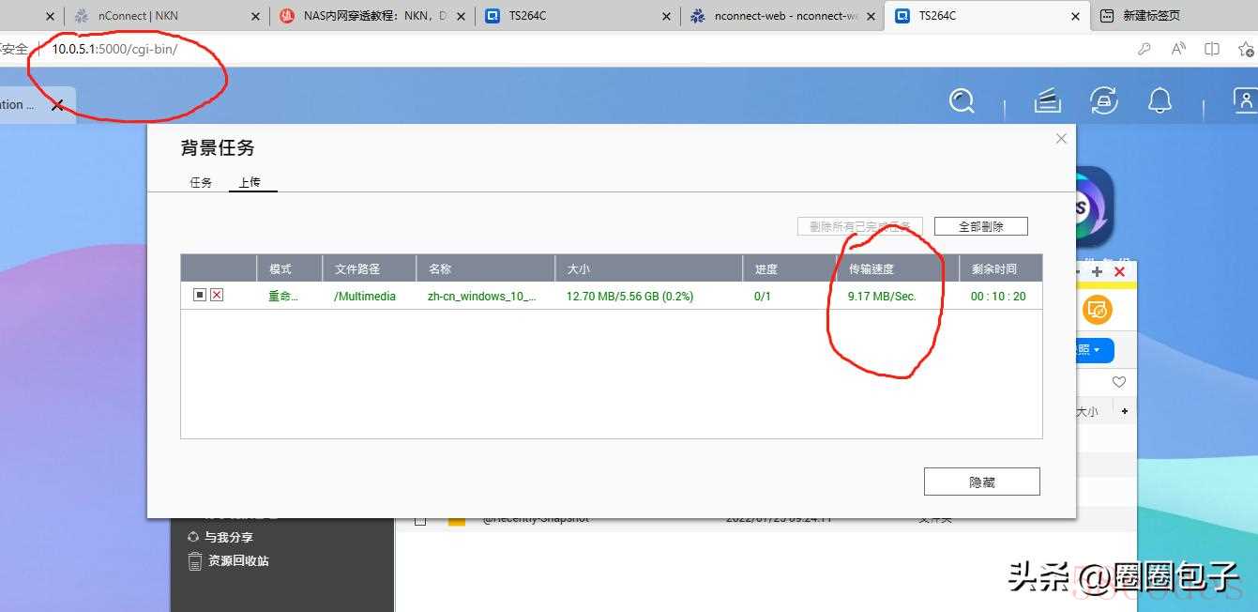1258x612 pixels.
Task: Click browser password key icon
Action: click(1144, 49)
